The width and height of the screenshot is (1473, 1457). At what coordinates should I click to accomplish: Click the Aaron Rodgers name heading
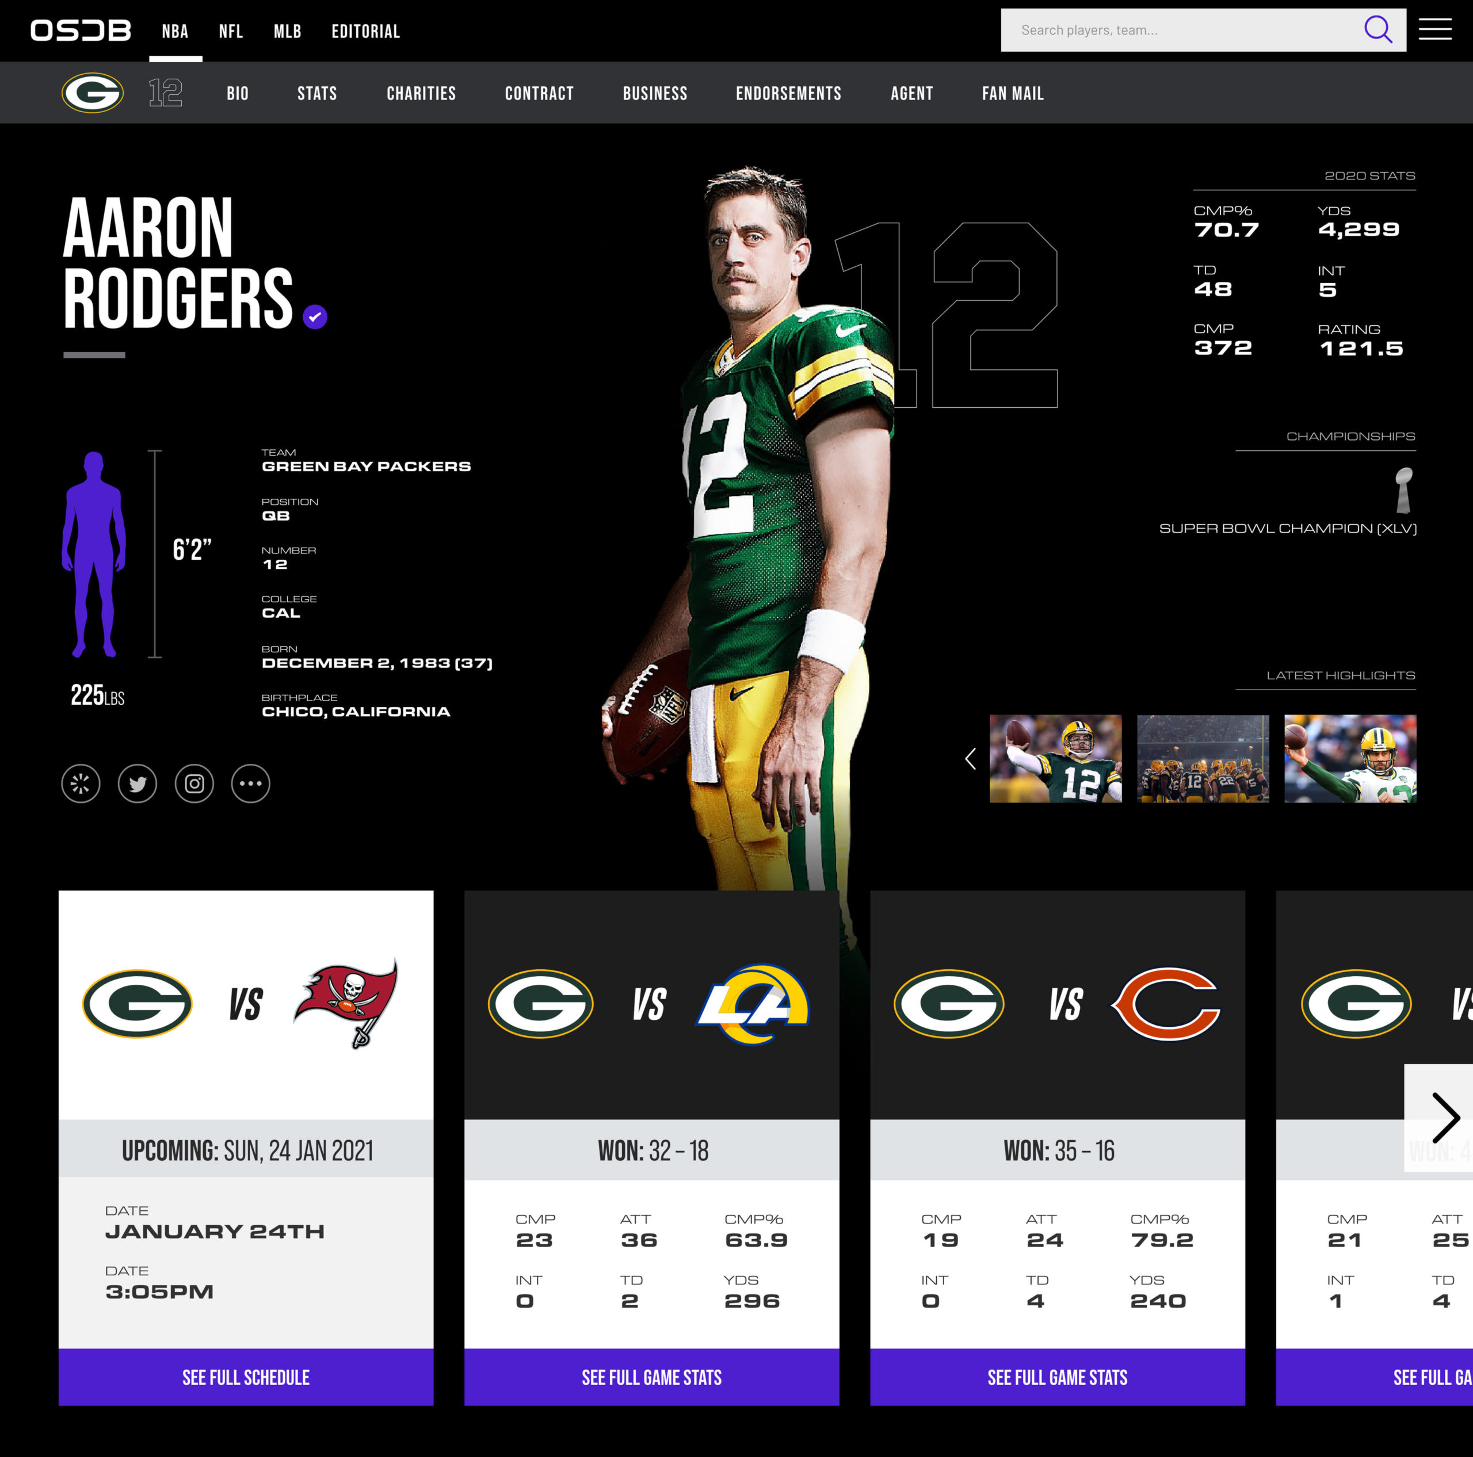click(178, 262)
